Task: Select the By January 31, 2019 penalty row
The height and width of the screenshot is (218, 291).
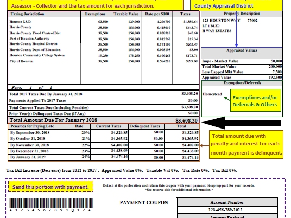Action: [103, 157]
